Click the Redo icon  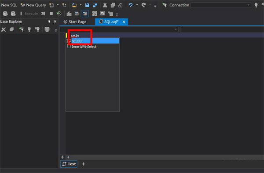pos(143,5)
